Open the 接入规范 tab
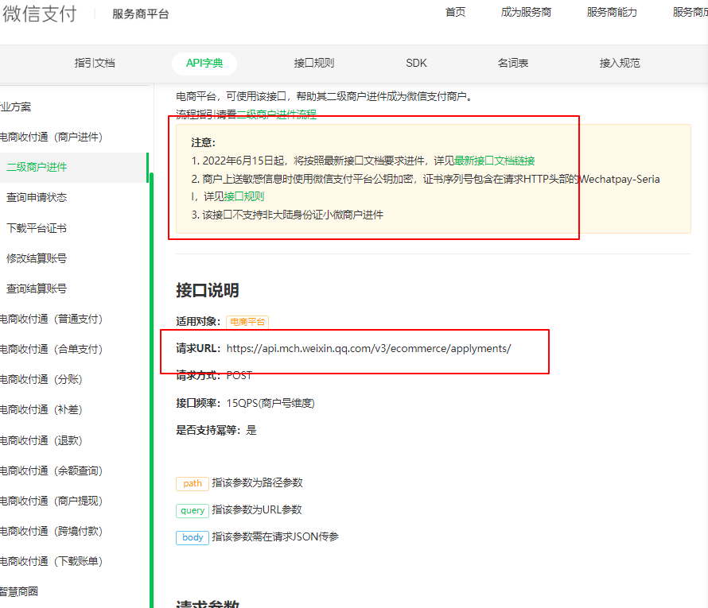Screen dimensions: 708x608 (x=620, y=63)
